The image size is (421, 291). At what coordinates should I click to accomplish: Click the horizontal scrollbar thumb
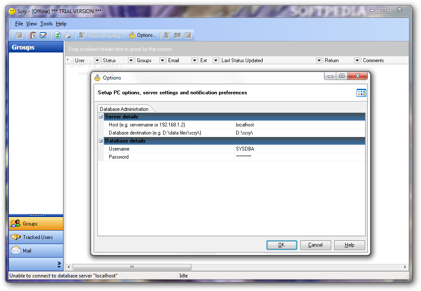click(132, 267)
